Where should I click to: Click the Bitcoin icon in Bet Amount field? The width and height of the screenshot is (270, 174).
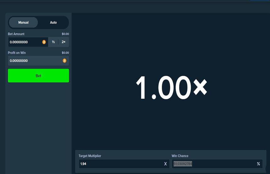click(x=44, y=42)
